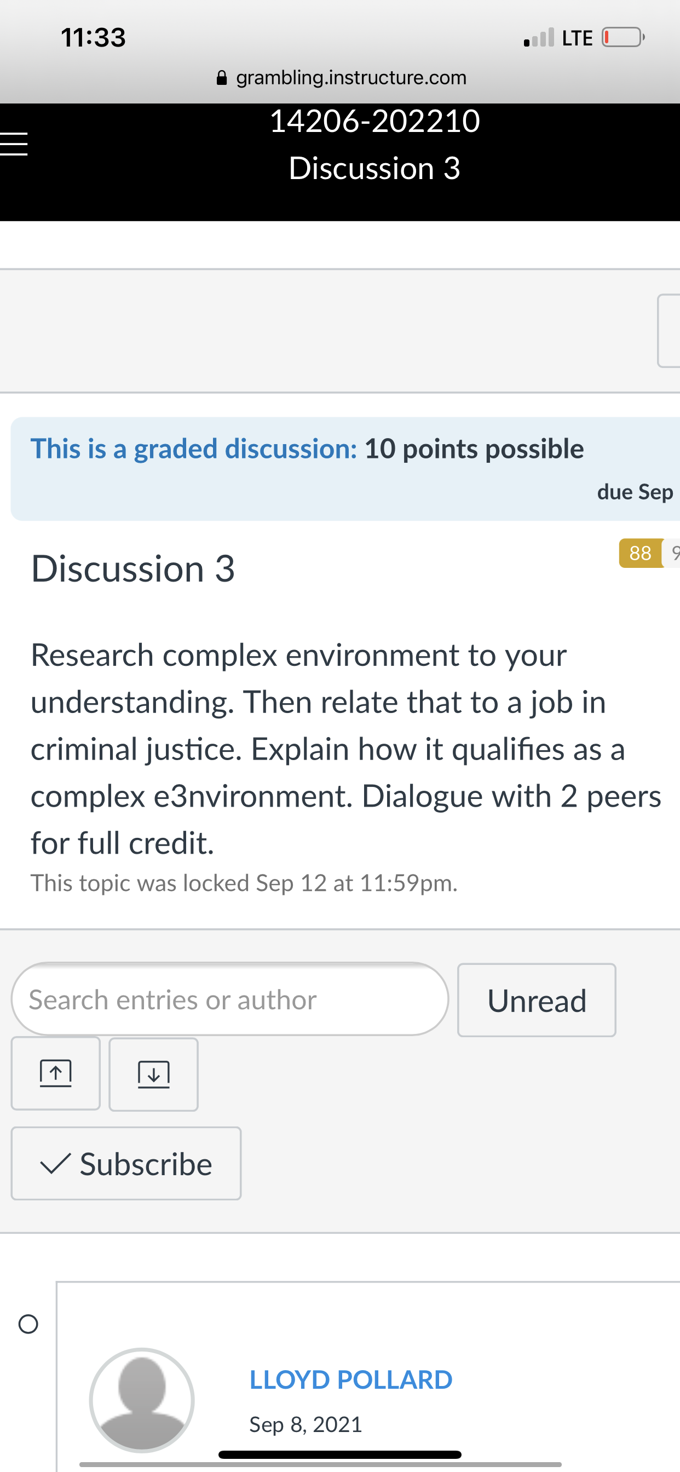
Task: Tap the battery status icon
Action: (x=624, y=38)
